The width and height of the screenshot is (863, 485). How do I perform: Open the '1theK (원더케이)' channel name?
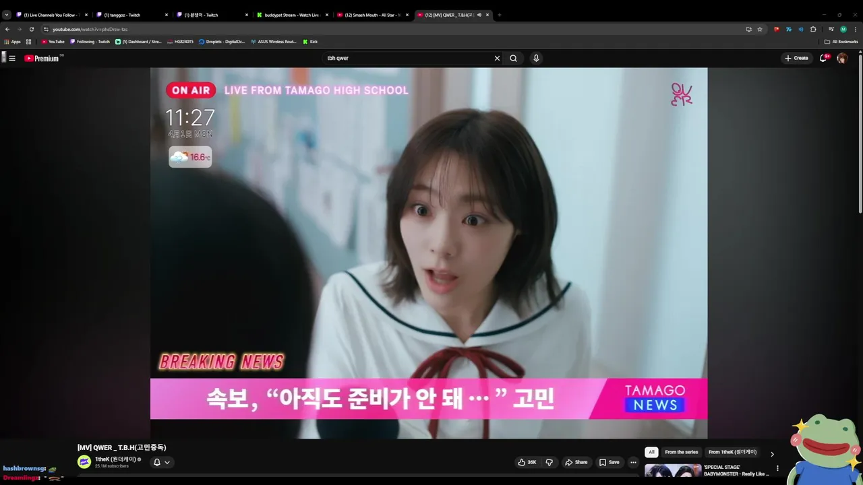coord(116,459)
